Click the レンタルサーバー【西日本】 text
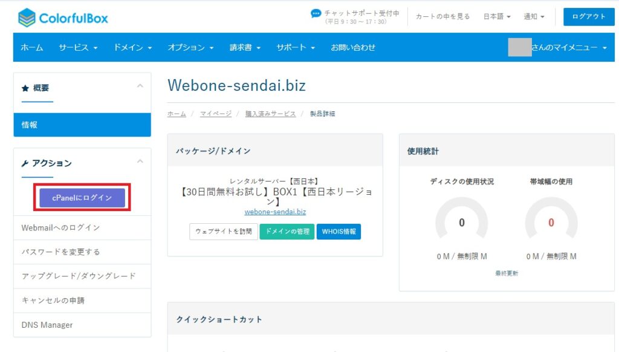Image resolution: width=619 pixels, height=352 pixels. [x=275, y=181]
